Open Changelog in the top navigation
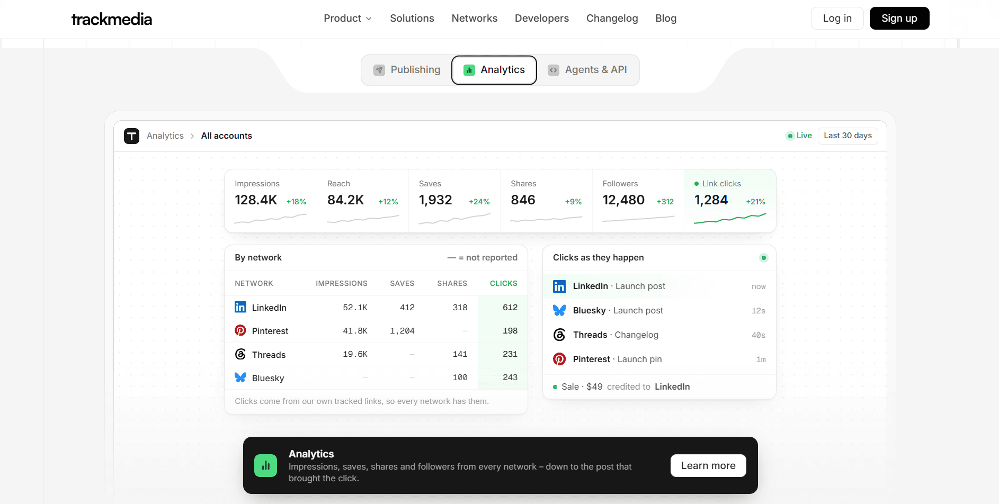This screenshot has width=999, height=504. [x=612, y=19]
